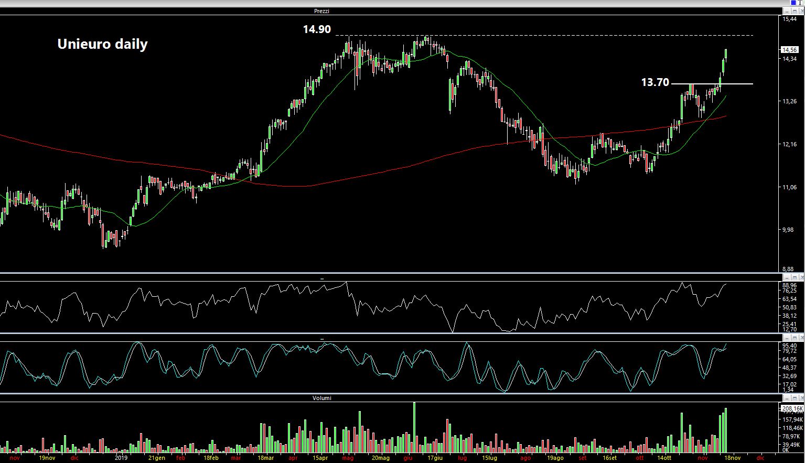Click the 14ott date axis label
Screen dimensions: 805x463
coord(664,458)
